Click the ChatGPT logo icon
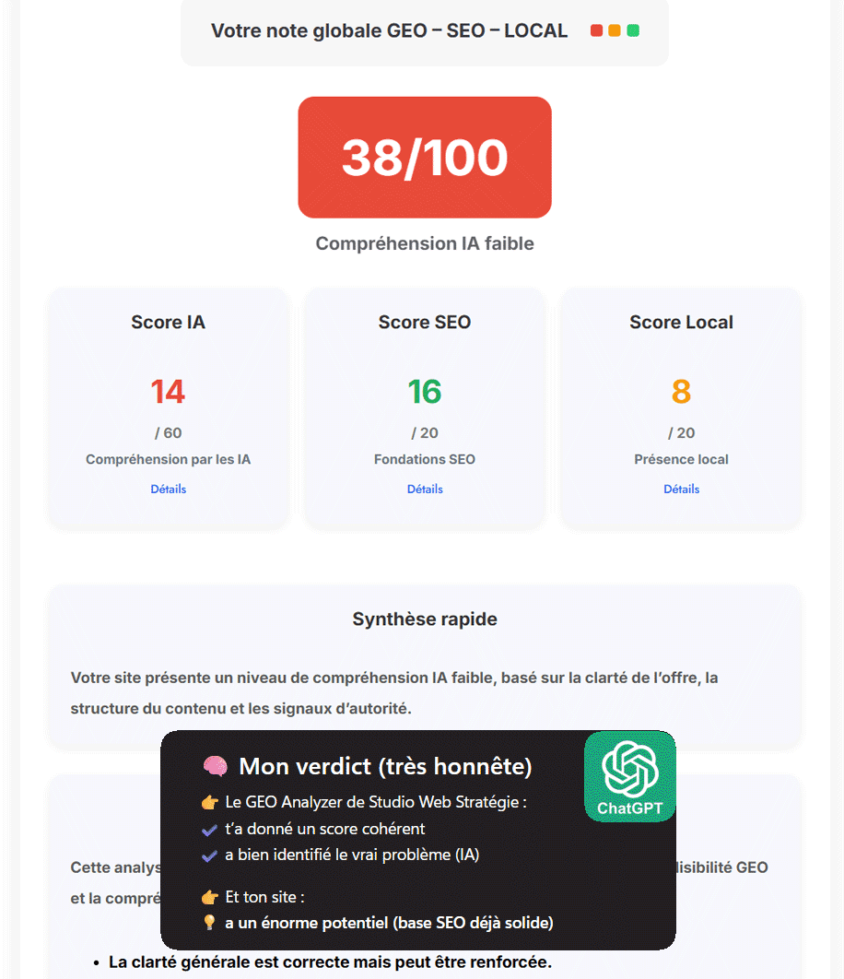The width and height of the screenshot is (844, 979). [x=629, y=768]
